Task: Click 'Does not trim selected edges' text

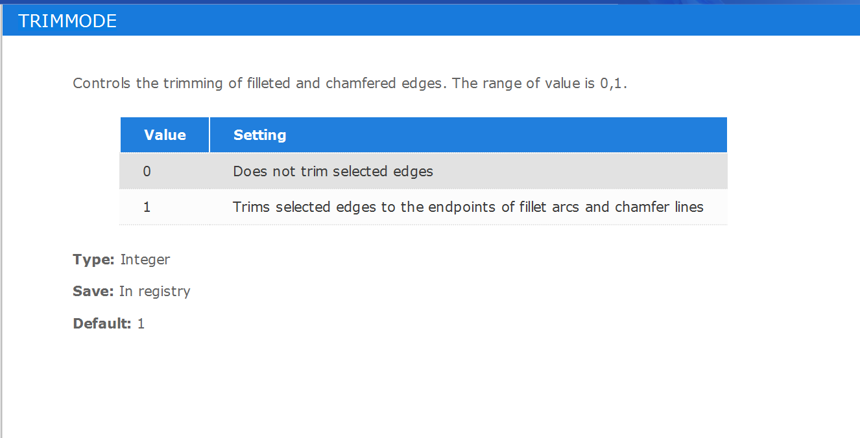Action: (x=333, y=172)
